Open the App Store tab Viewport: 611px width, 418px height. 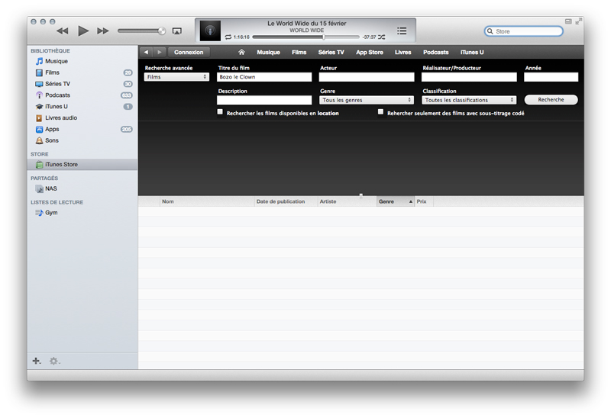[370, 52]
